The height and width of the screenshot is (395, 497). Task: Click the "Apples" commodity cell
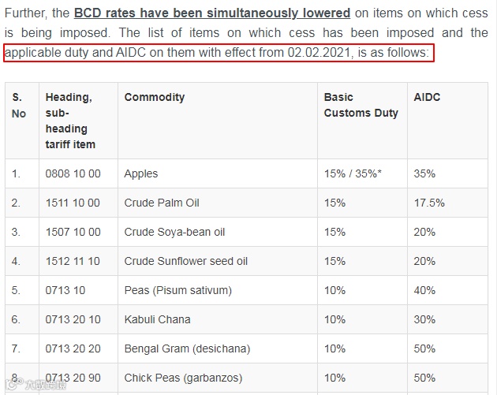(x=141, y=173)
